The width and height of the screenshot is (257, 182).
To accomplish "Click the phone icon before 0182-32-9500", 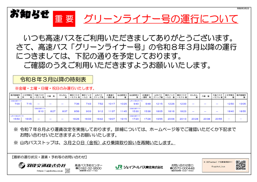I will click(x=77, y=168).
